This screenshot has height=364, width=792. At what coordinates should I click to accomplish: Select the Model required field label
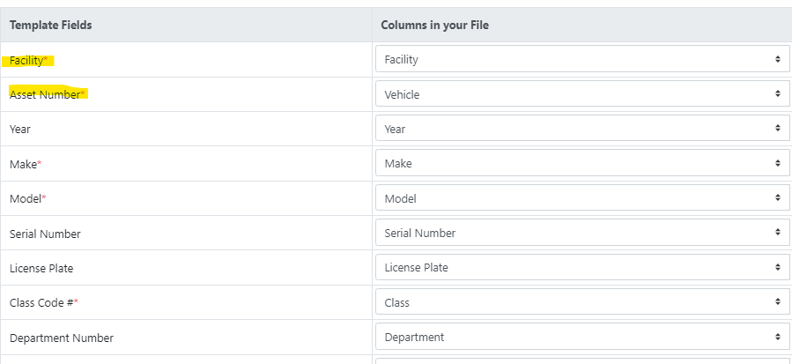point(27,198)
